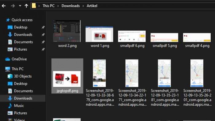215x121 pixels.
Task: Click Artikel in address breadcrumb
Action: [92, 6]
